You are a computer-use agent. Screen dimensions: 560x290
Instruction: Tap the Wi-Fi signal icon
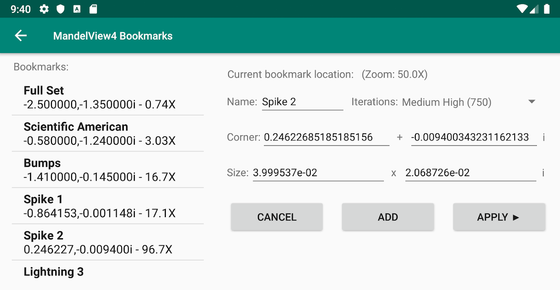click(522, 9)
